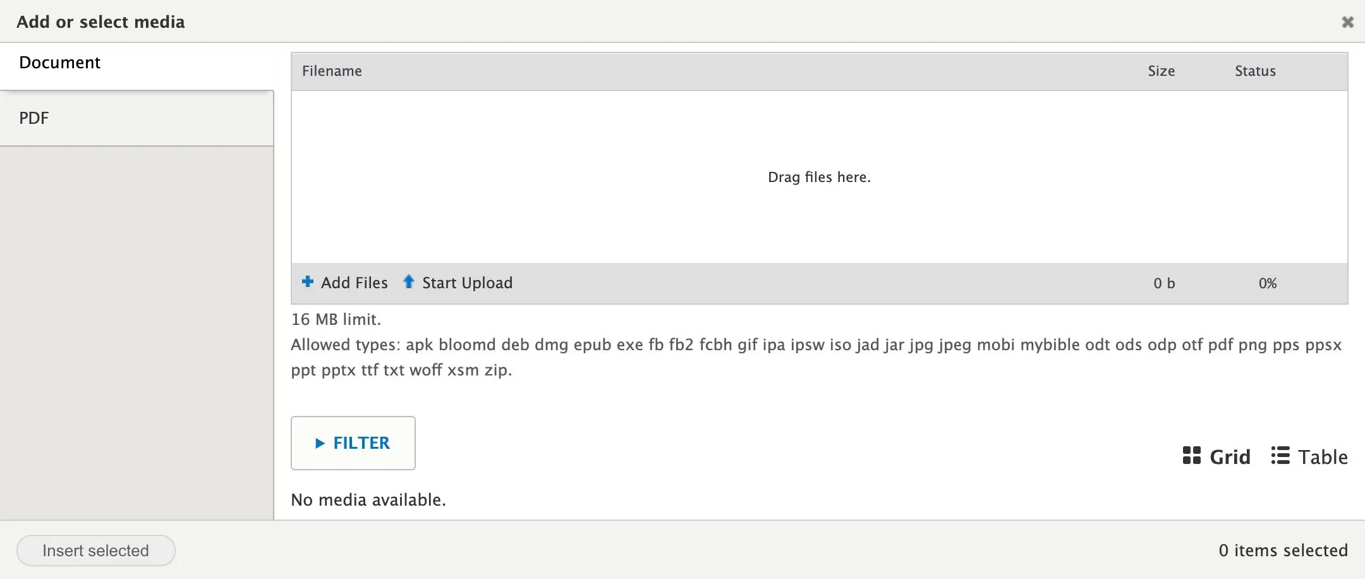Click the four-square Grid view icon
Viewport: 1365px width, 579px height.
click(1191, 456)
